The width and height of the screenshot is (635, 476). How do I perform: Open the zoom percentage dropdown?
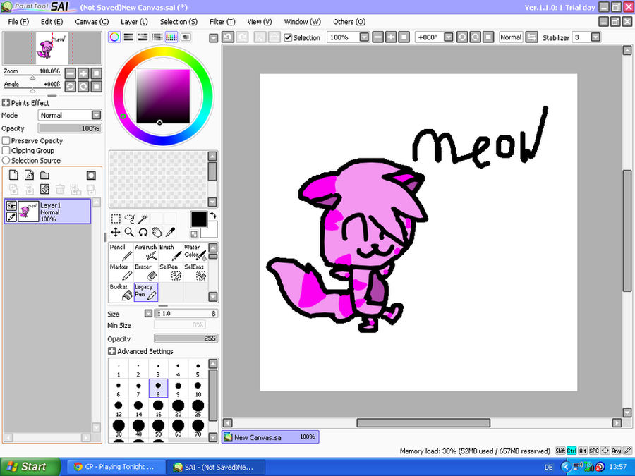click(x=365, y=37)
